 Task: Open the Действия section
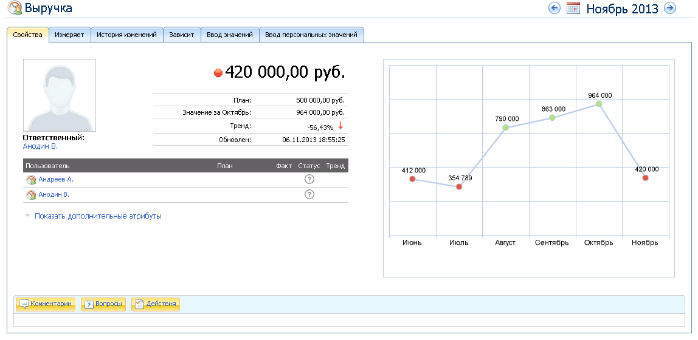pos(156,304)
